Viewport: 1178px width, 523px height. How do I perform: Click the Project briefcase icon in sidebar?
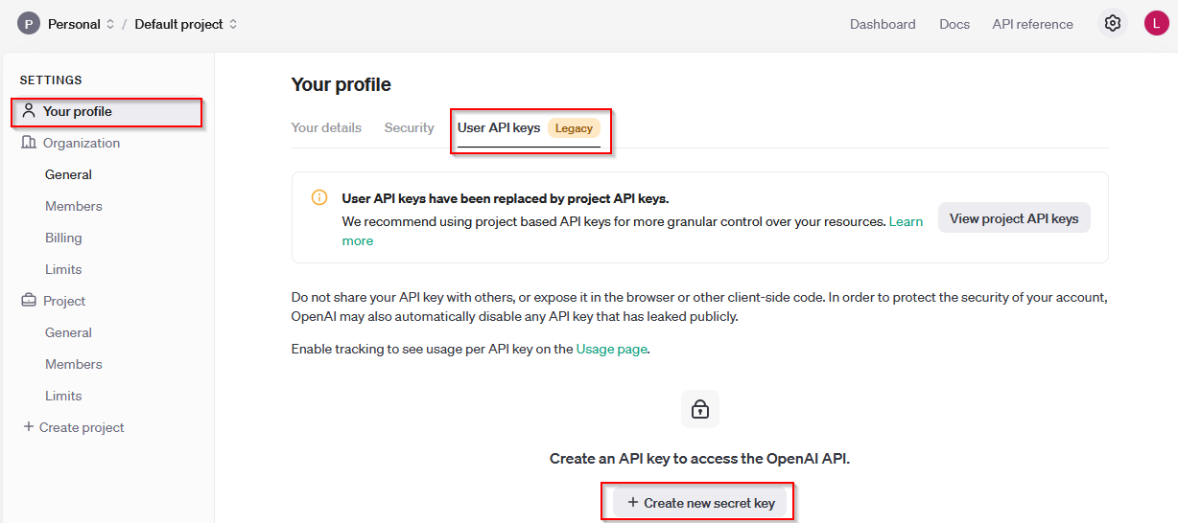(x=29, y=301)
